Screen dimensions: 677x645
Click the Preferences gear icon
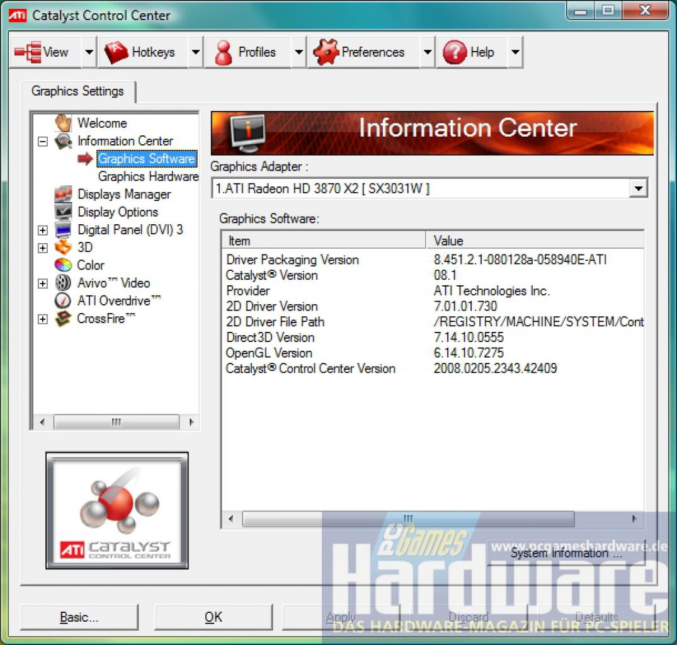click(x=326, y=52)
